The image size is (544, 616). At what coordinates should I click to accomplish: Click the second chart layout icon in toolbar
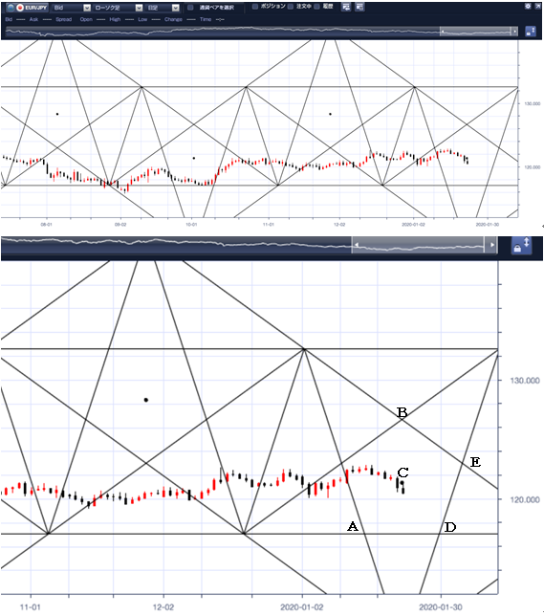pyautogui.click(x=359, y=7)
